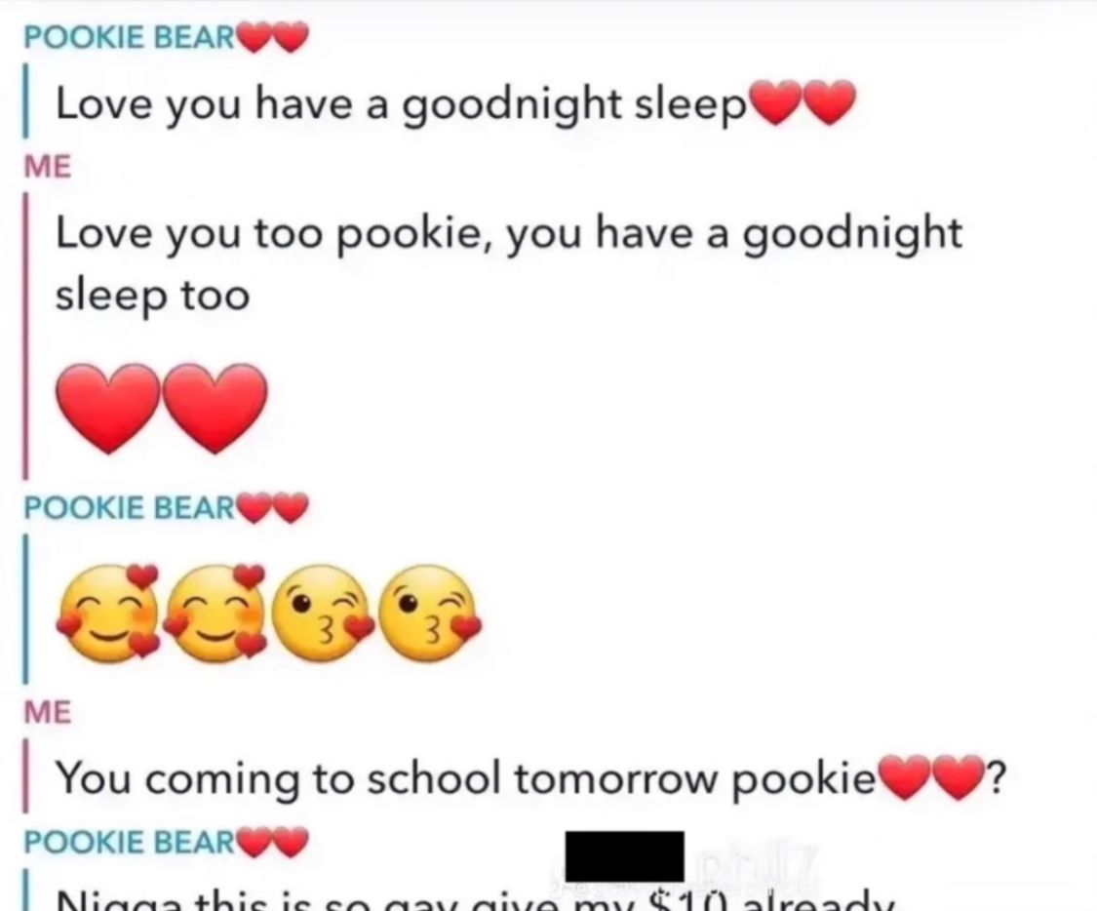Tap the first smiling face with hearts emoji

(107, 613)
